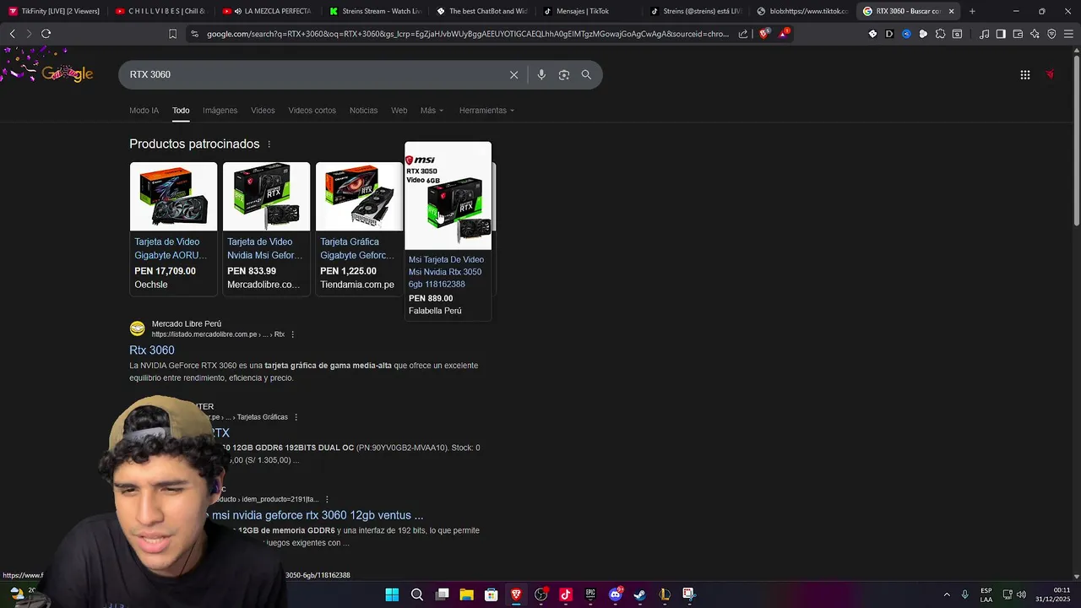Open Steam from taskbar
This screenshot has height=608, width=1081.
point(639,594)
